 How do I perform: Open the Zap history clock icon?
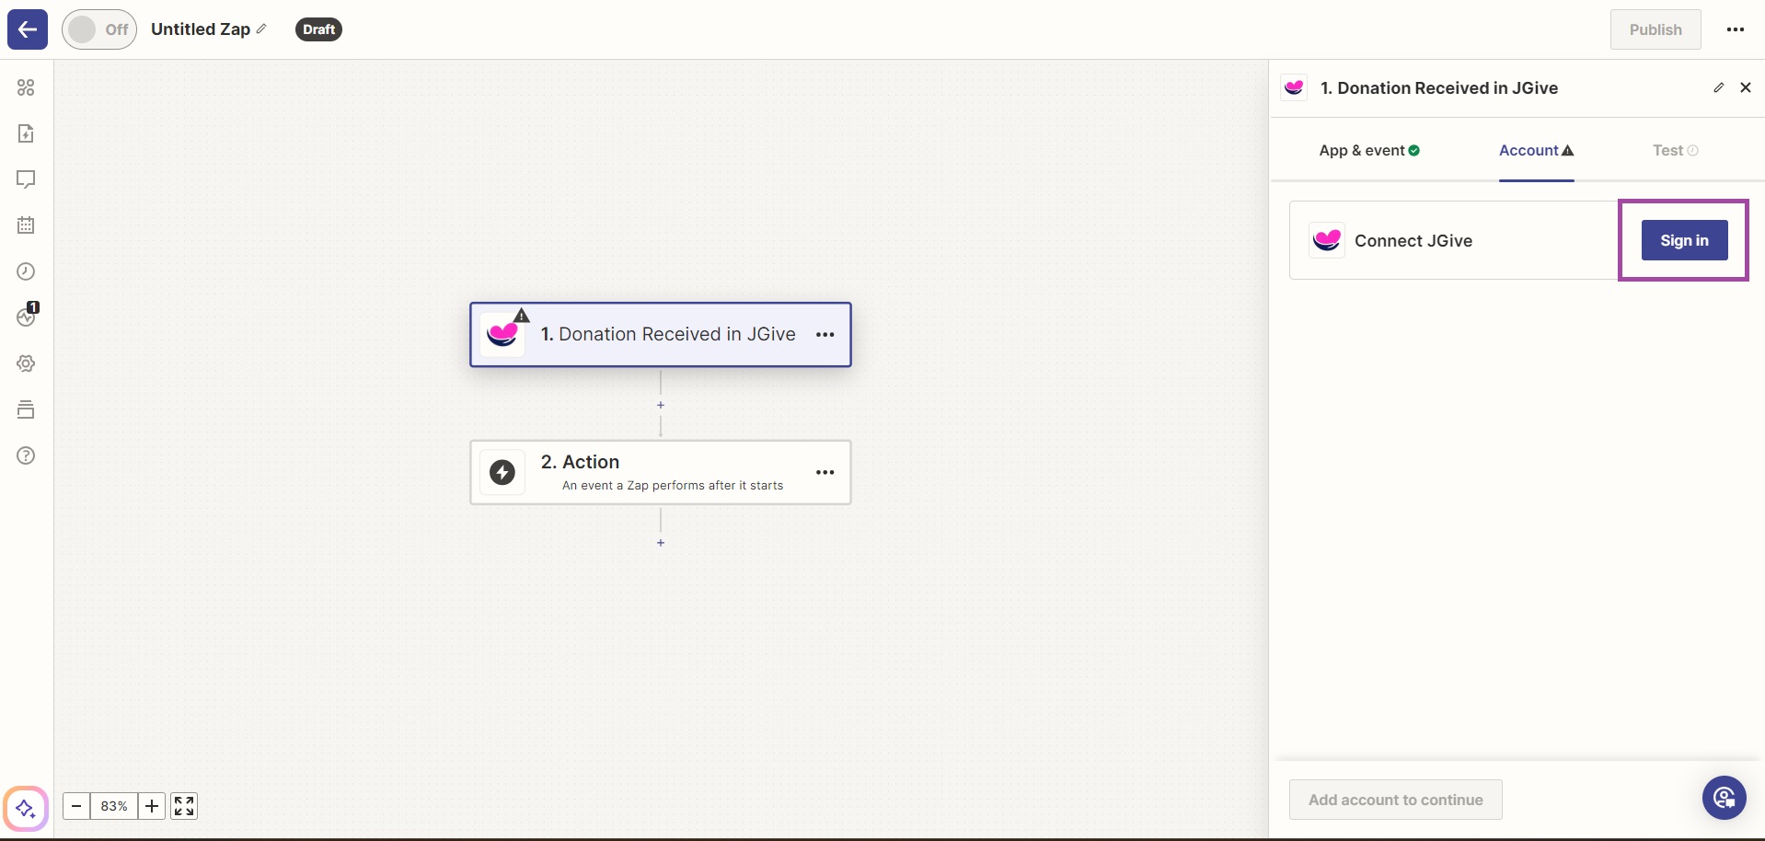coord(26,271)
